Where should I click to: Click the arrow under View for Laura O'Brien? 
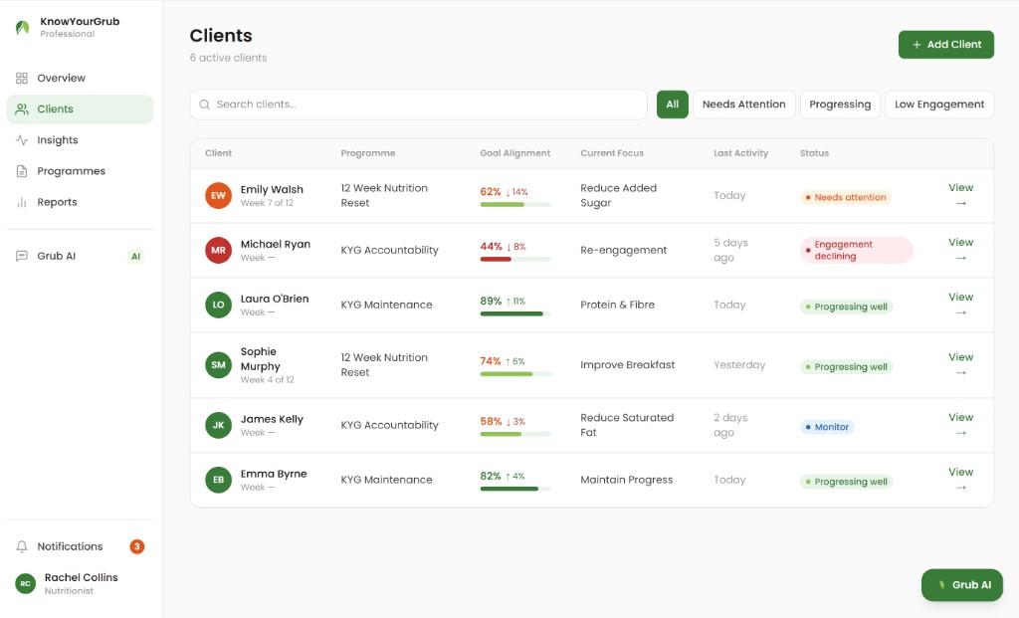pos(960,312)
